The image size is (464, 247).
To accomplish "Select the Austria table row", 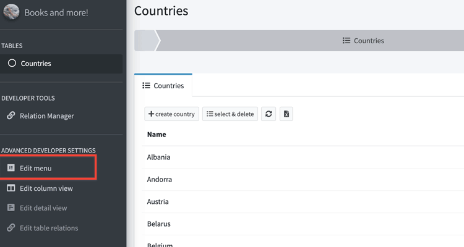I will coord(158,202).
